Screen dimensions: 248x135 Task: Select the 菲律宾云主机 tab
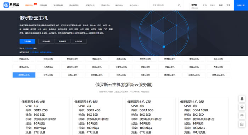(x=146, y=59)
